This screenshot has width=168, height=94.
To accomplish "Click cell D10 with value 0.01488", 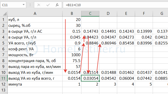I will [108, 73].
